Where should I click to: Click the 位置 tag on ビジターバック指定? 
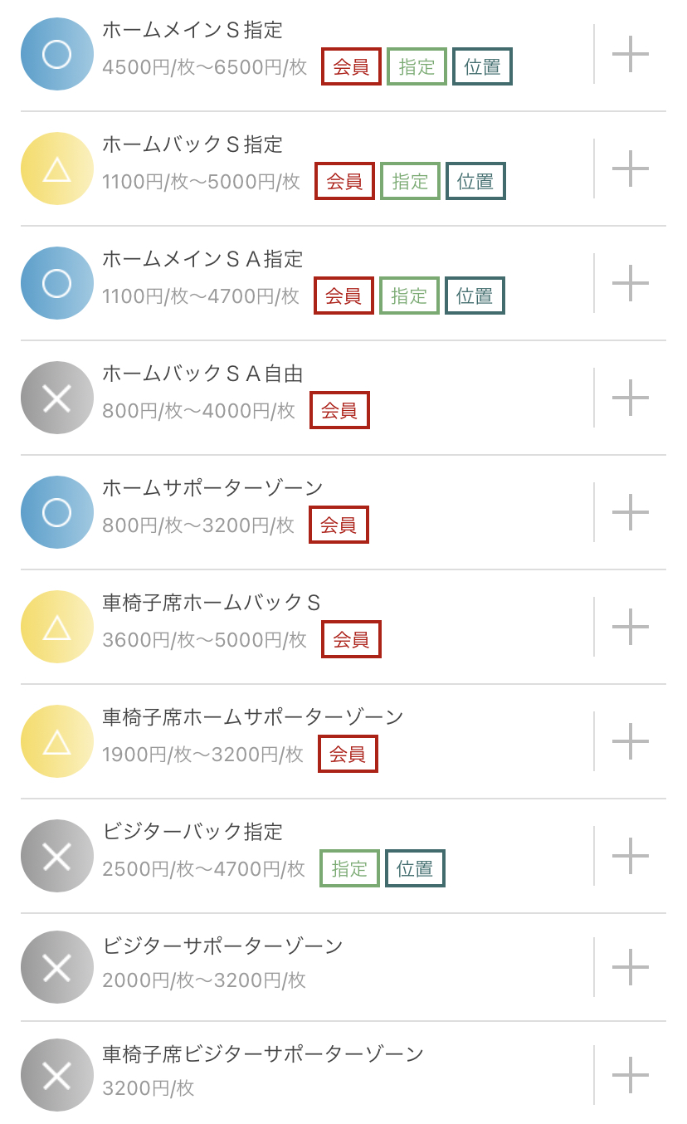[x=415, y=868]
